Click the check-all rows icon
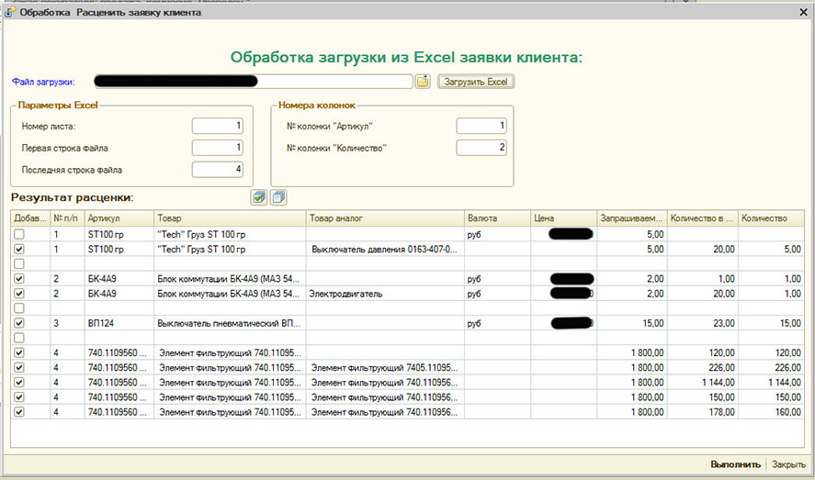The width and height of the screenshot is (815, 480). coord(259,197)
